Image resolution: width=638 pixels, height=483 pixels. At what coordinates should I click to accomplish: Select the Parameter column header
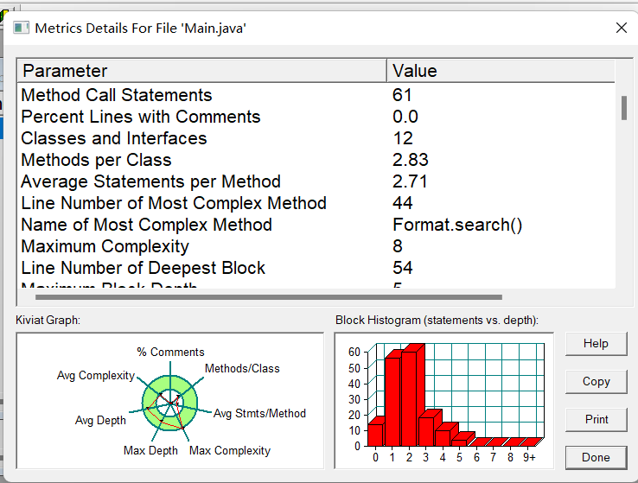[x=201, y=71]
